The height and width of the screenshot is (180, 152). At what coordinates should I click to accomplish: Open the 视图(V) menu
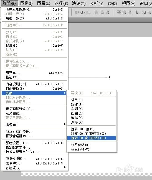point(129,3)
